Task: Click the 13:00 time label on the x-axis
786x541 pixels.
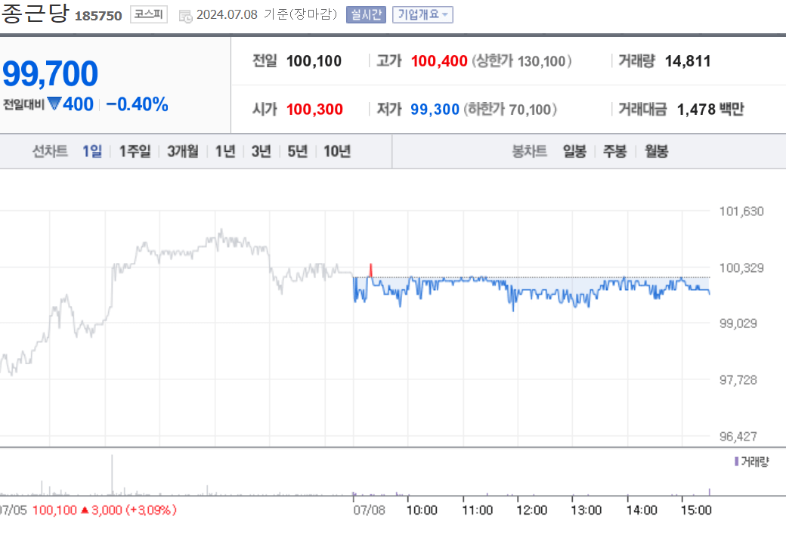Action: tap(586, 511)
